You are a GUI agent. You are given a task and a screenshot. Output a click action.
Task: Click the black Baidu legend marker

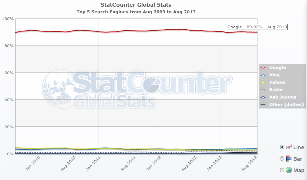click(x=263, y=90)
